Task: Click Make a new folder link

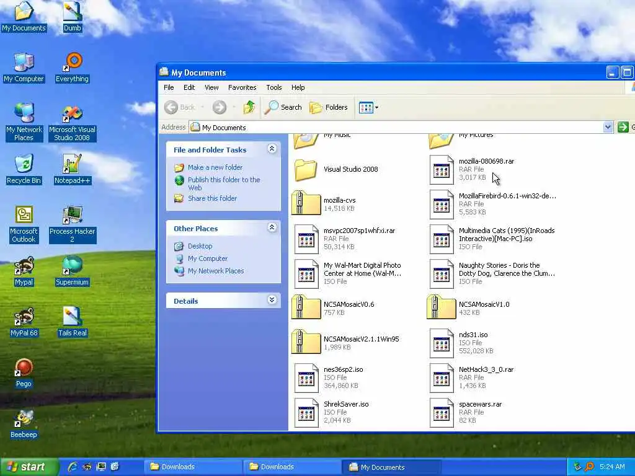Action: 215,167
